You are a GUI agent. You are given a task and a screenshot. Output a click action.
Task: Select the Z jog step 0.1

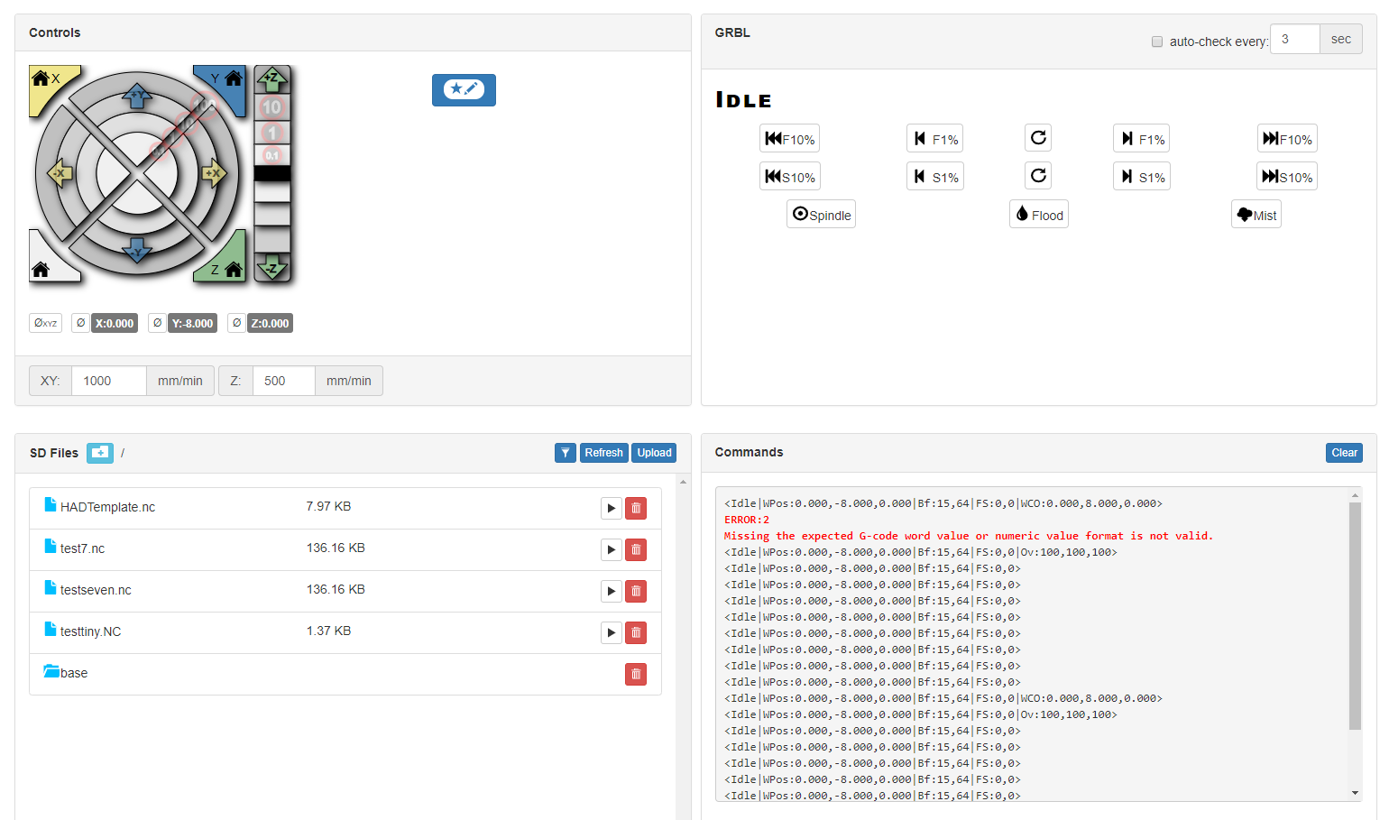point(271,155)
